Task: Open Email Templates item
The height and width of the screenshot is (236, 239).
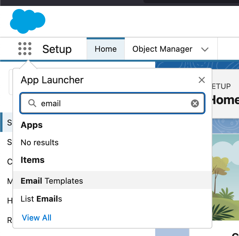Action: coord(112,180)
